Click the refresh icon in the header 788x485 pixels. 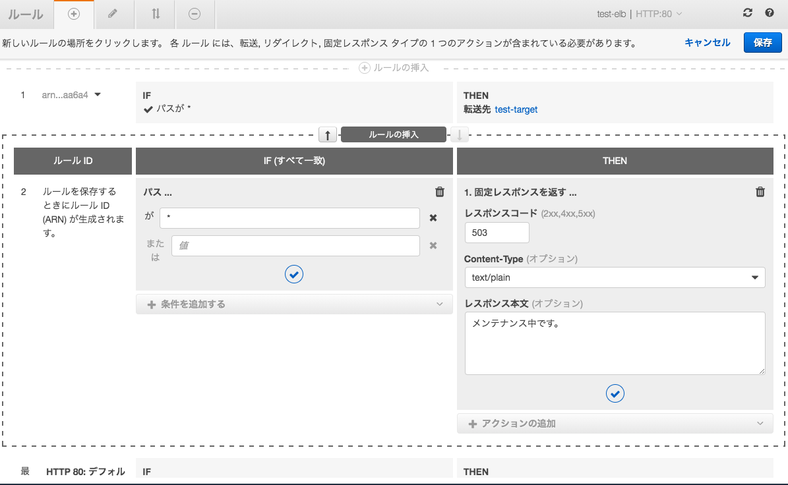(x=748, y=13)
